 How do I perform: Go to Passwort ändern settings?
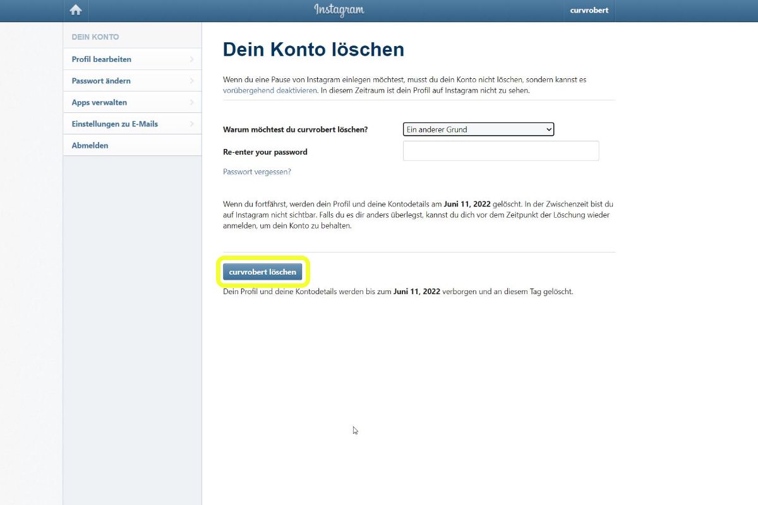(101, 81)
